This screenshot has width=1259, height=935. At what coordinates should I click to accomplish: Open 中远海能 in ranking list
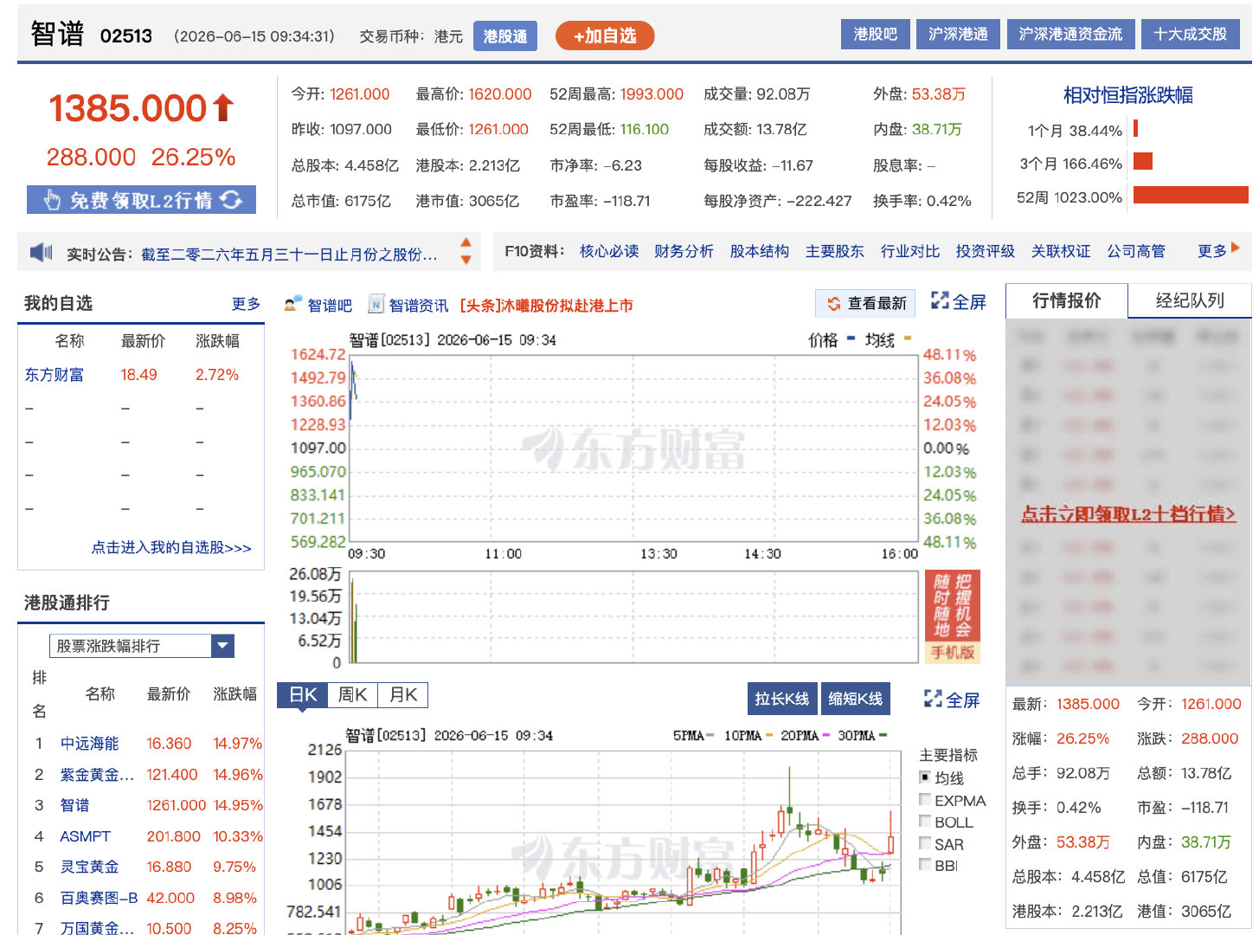coord(90,744)
